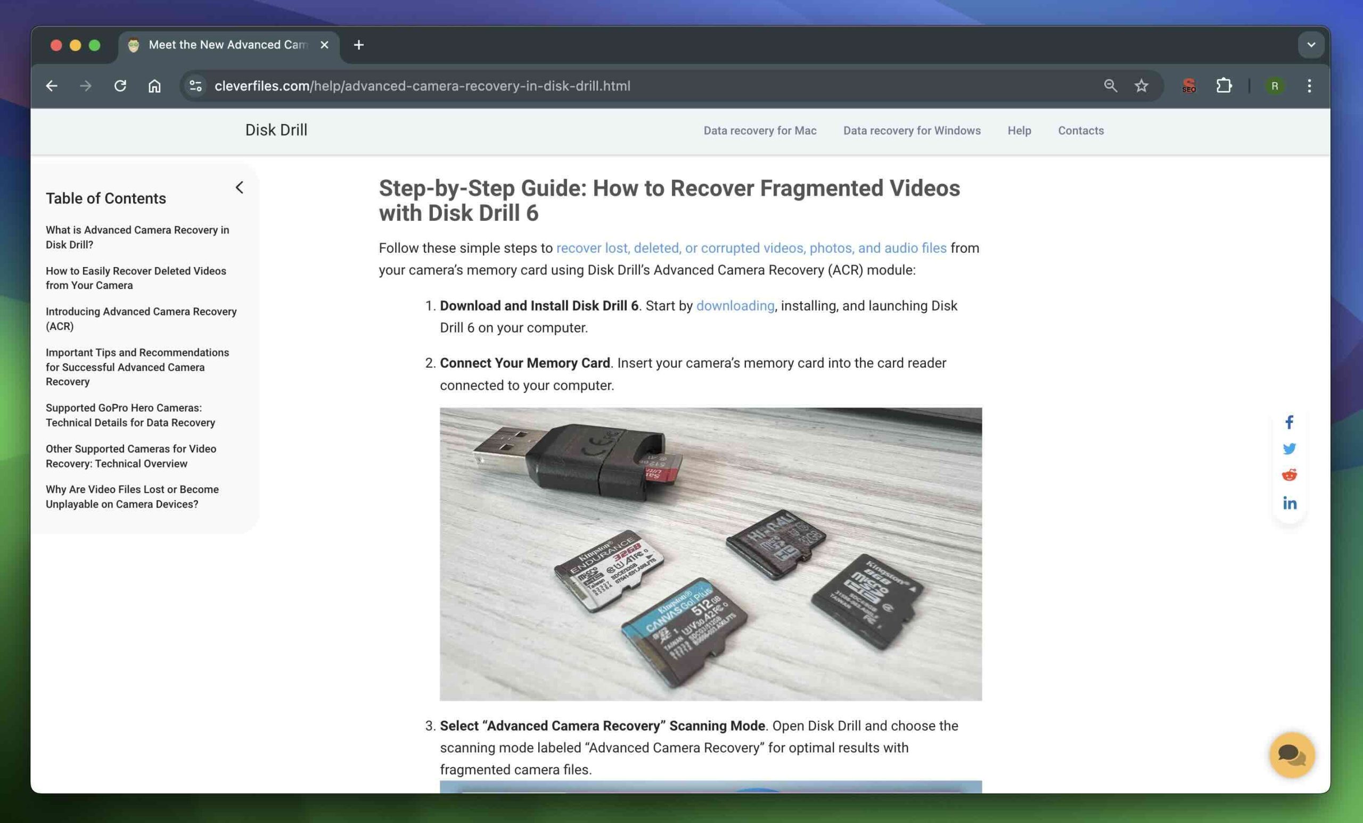Jump to Why Are Video Files Lost section
Image resolution: width=1363 pixels, height=823 pixels.
coord(132,497)
